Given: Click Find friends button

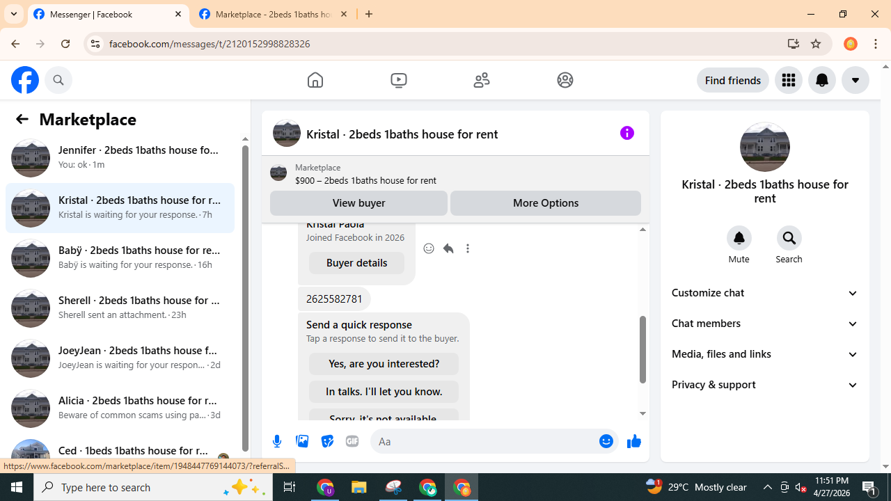Looking at the screenshot, I should tap(733, 80).
